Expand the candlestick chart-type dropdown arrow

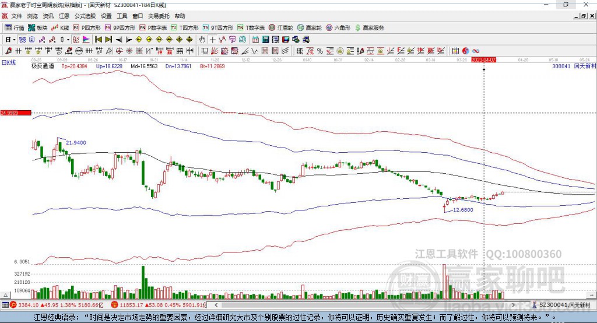68,40
